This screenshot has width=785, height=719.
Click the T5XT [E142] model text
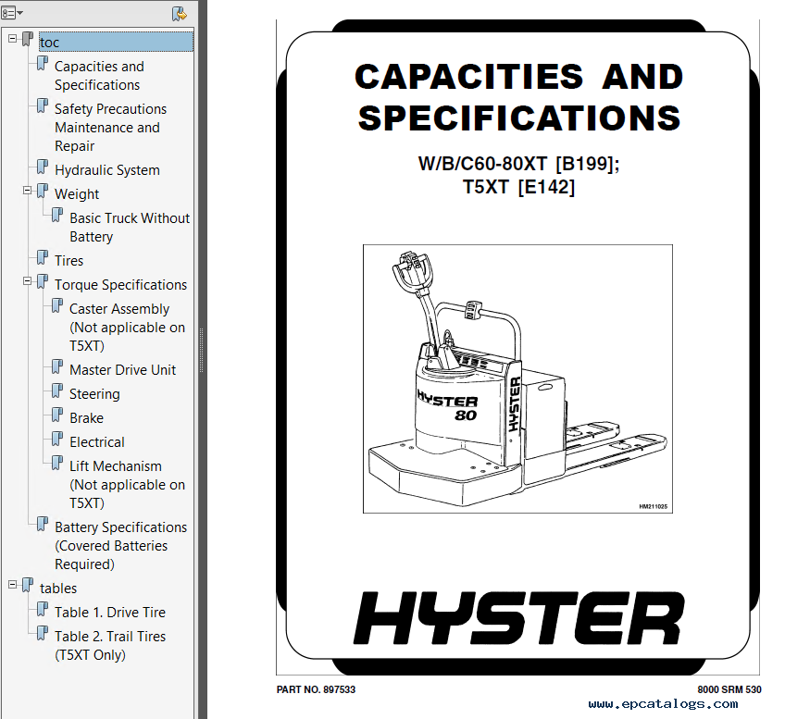tap(518, 187)
